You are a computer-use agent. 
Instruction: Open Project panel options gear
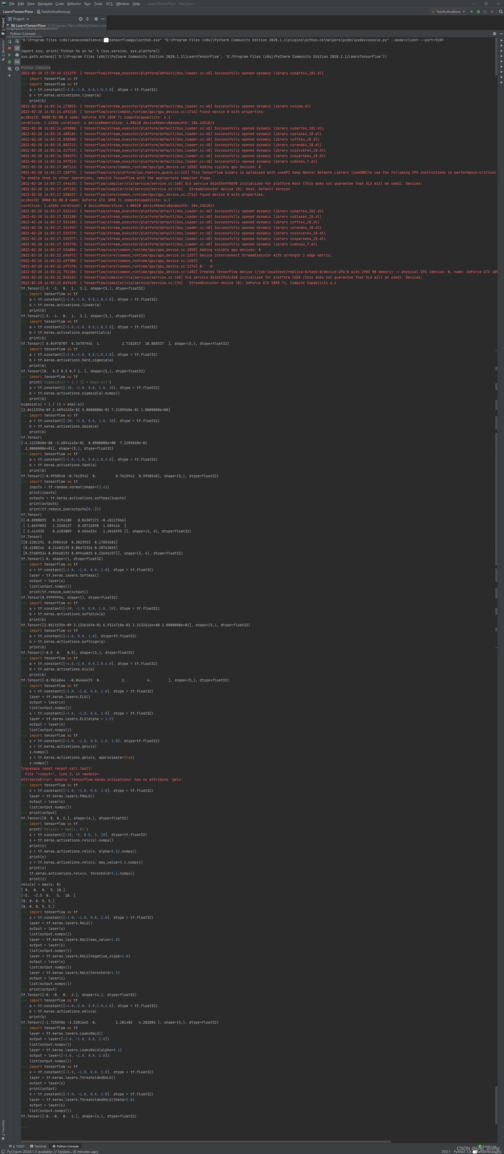[96, 19]
